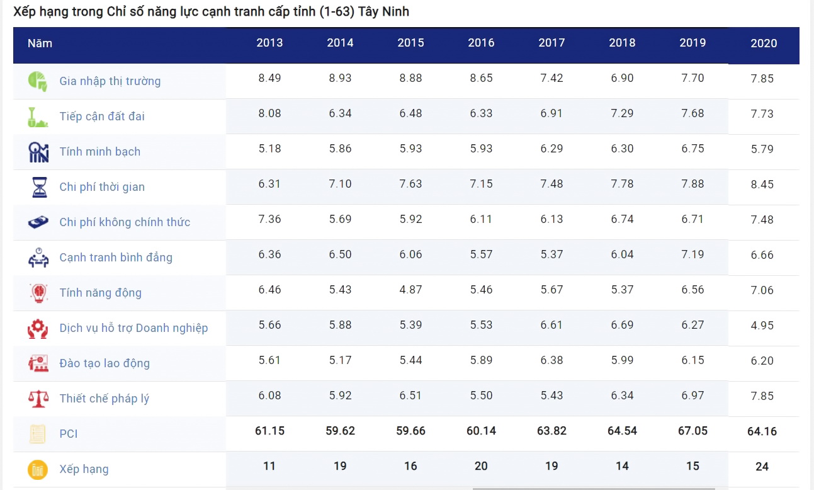This screenshot has height=490, width=814.
Task: Select the 2019 PCI score 67.05
Action: click(692, 431)
